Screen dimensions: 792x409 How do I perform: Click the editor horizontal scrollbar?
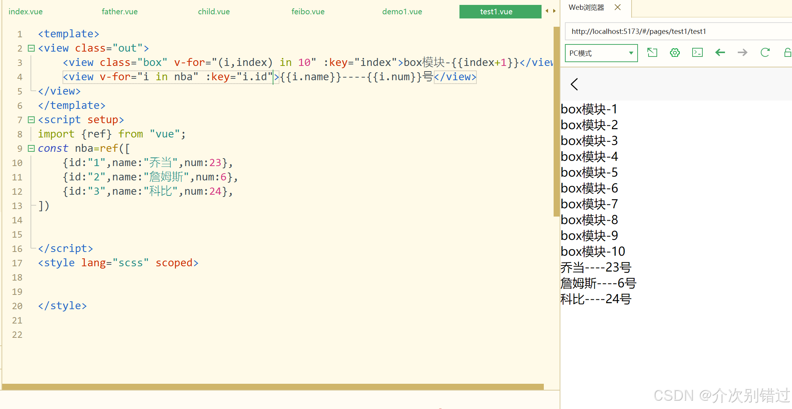point(273,387)
